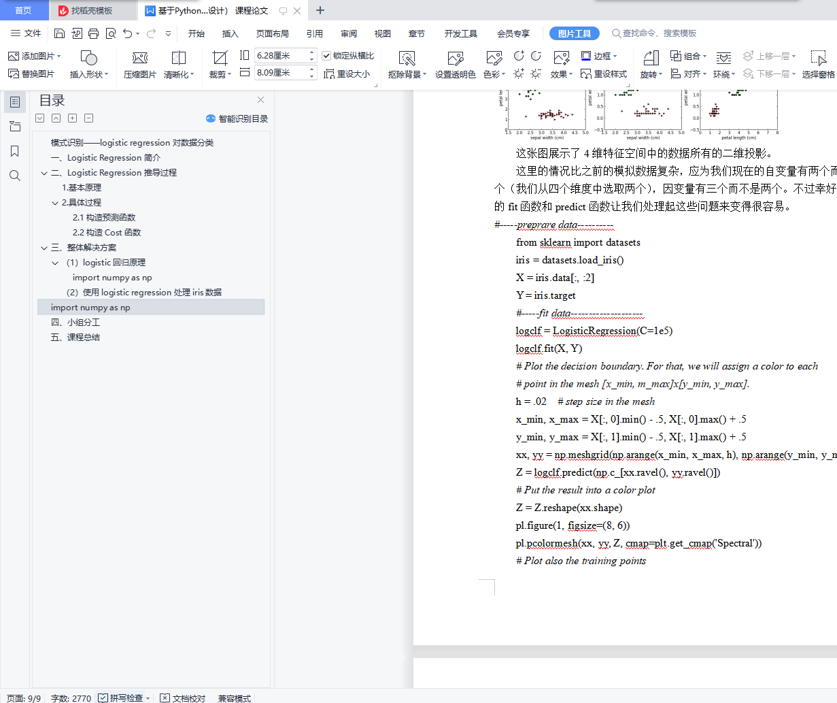The image size is (837, 703).
Task: Go to 五、课程总结 heading
Action: [x=75, y=338]
